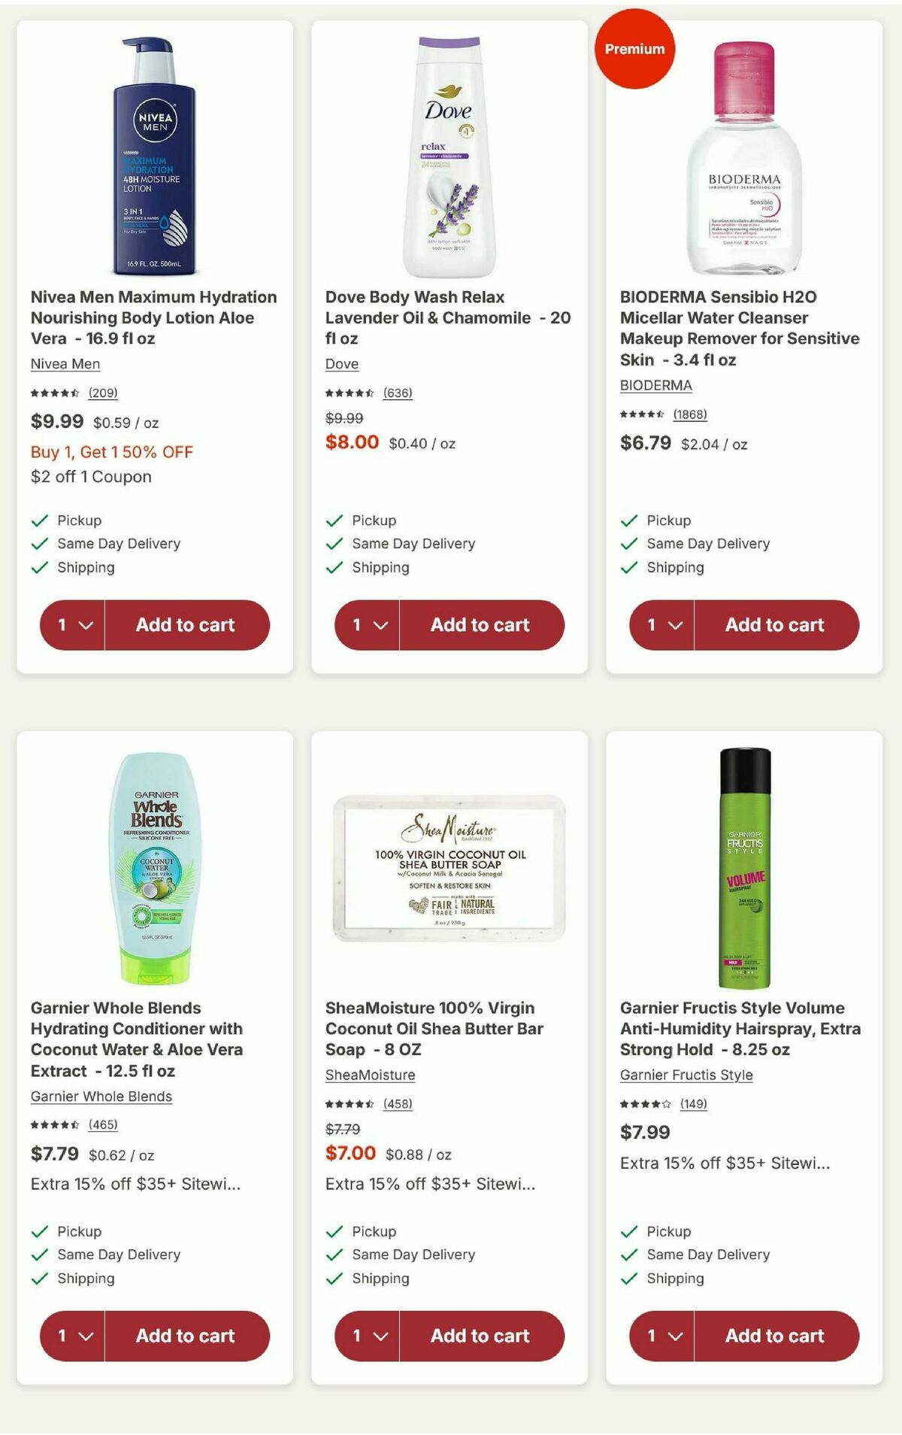Click the Premium badge on BIODERMA product
Screen dimensions: 902x1435
tap(634, 49)
